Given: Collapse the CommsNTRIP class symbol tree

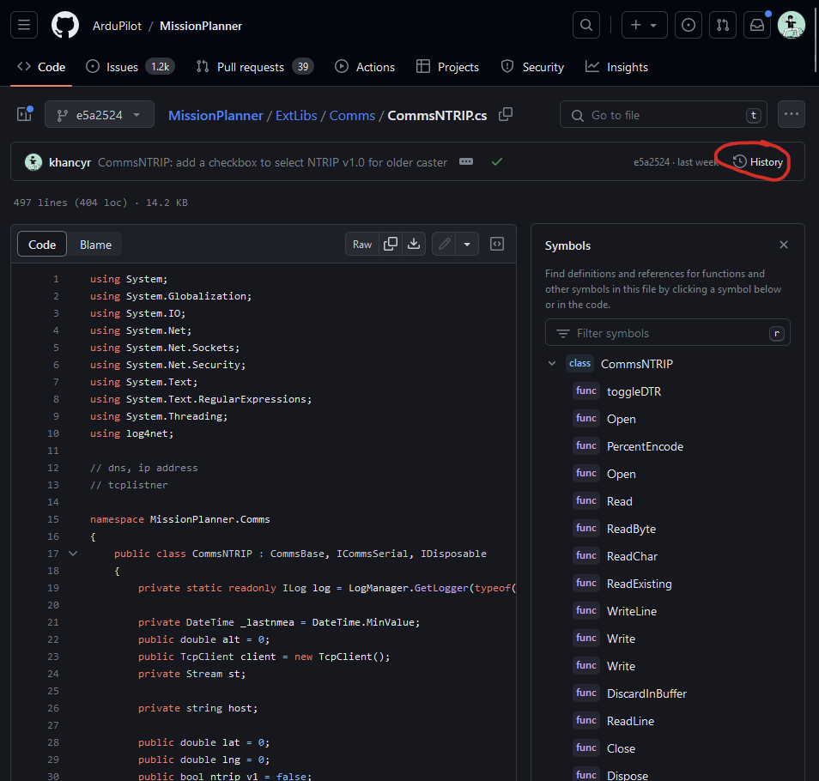Looking at the screenshot, I should pos(552,364).
